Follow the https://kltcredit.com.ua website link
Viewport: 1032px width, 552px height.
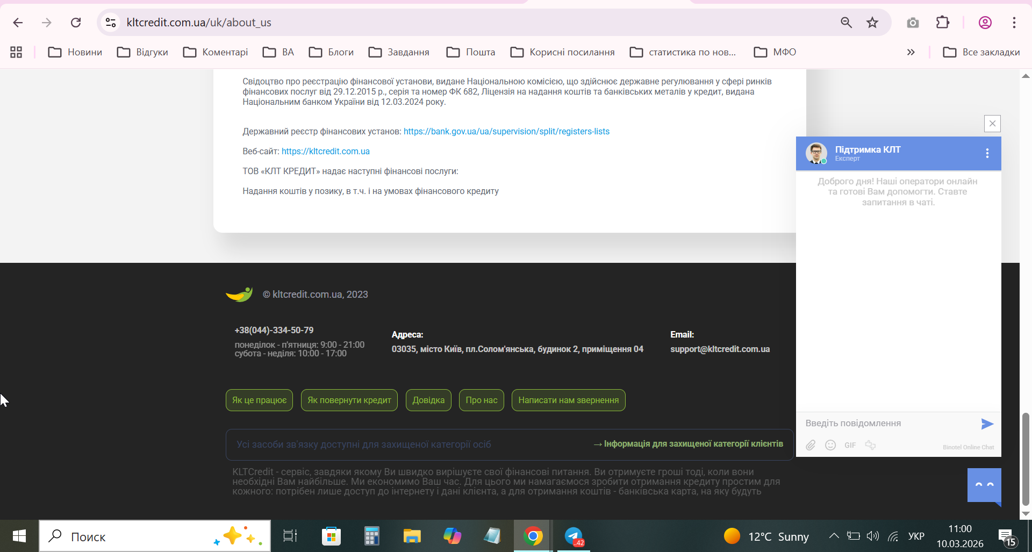click(x=326, y=152)
